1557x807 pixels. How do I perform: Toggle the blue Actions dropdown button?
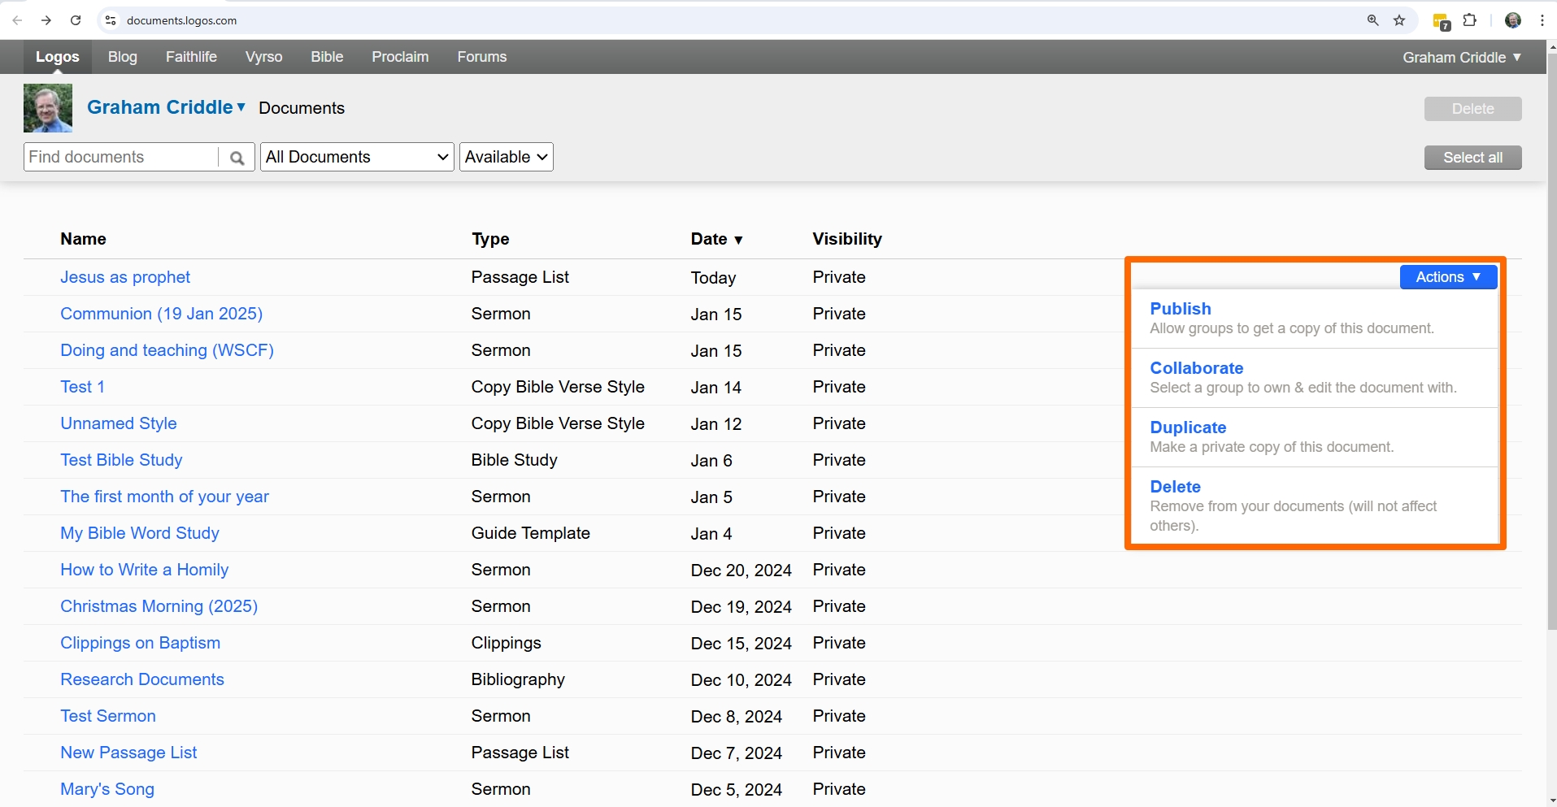pyautogui.click(x=1448, y=277)
